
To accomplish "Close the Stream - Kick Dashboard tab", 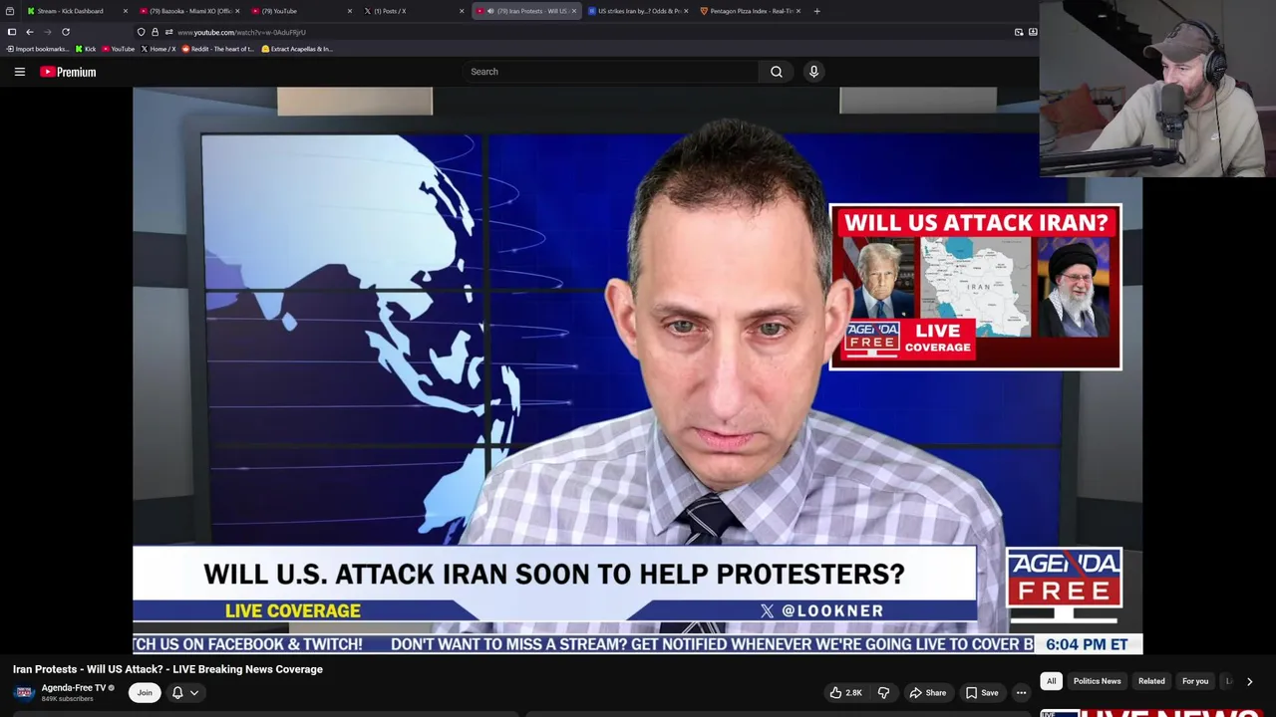I will [125, 11].
